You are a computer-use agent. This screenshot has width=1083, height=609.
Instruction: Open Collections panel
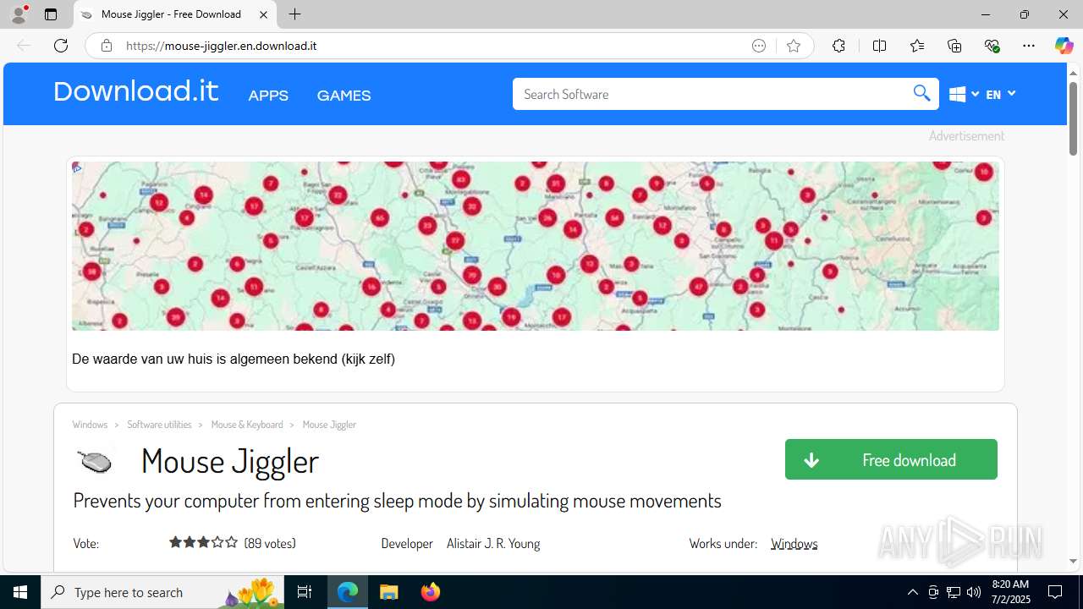954,46
